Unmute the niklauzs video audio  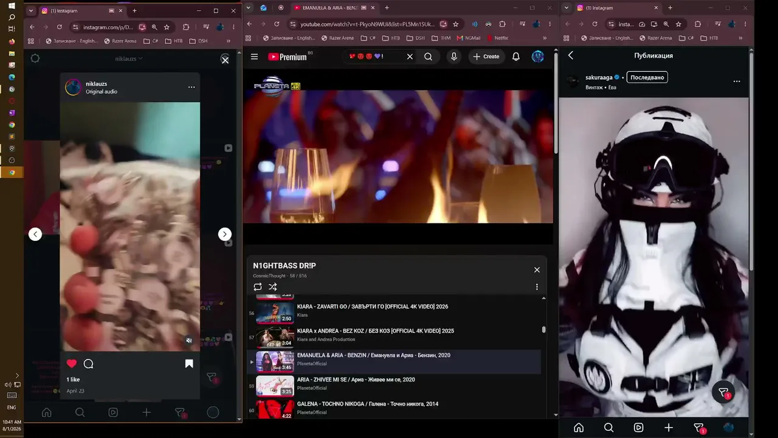point(189,340)
